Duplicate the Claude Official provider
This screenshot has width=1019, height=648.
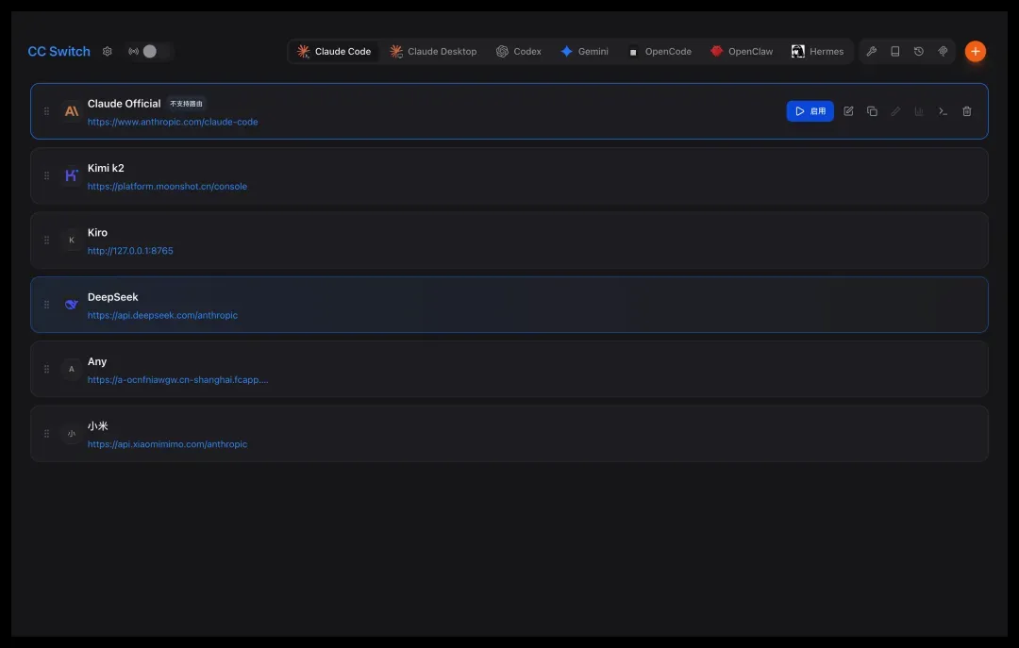coord(872,111)
